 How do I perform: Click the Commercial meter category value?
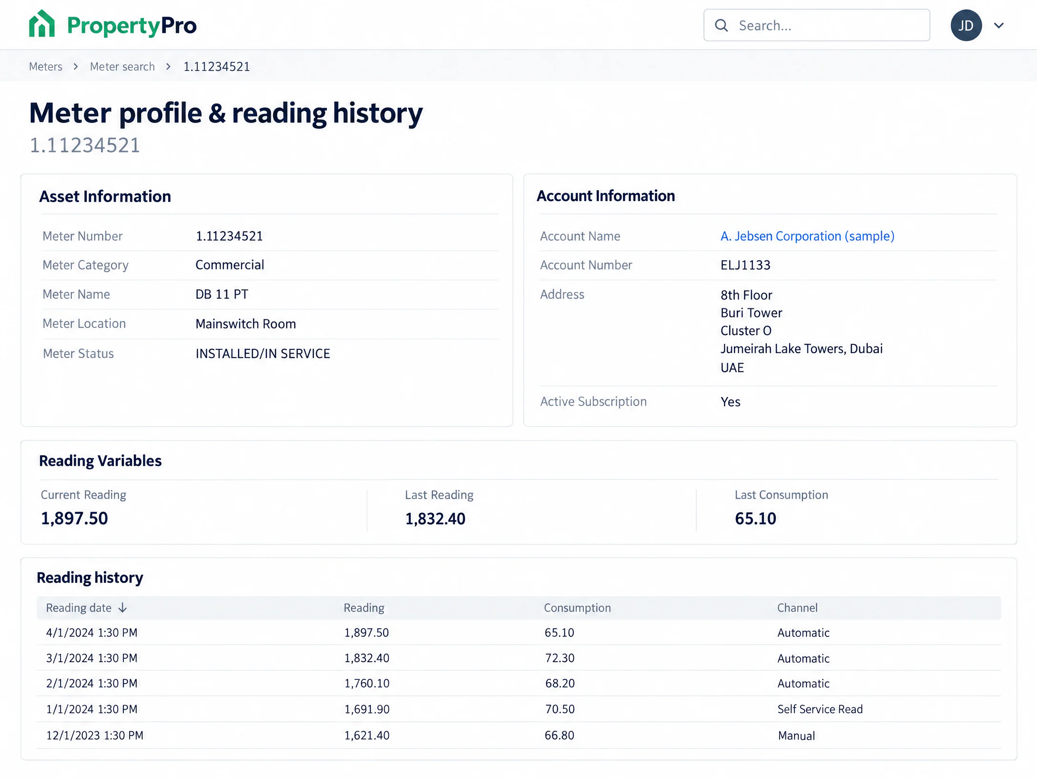[x=230, y=265]
